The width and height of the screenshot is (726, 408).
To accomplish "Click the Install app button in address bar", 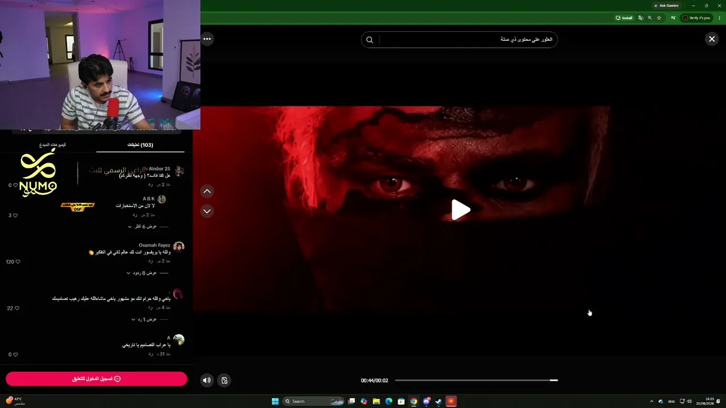I will point(624,18).
